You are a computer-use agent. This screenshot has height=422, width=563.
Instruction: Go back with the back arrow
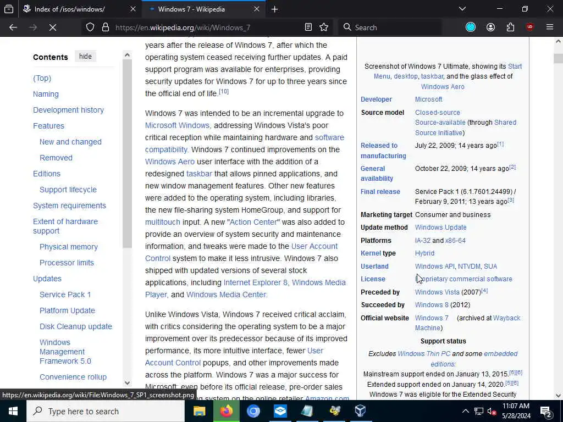[x=13, y=27]
